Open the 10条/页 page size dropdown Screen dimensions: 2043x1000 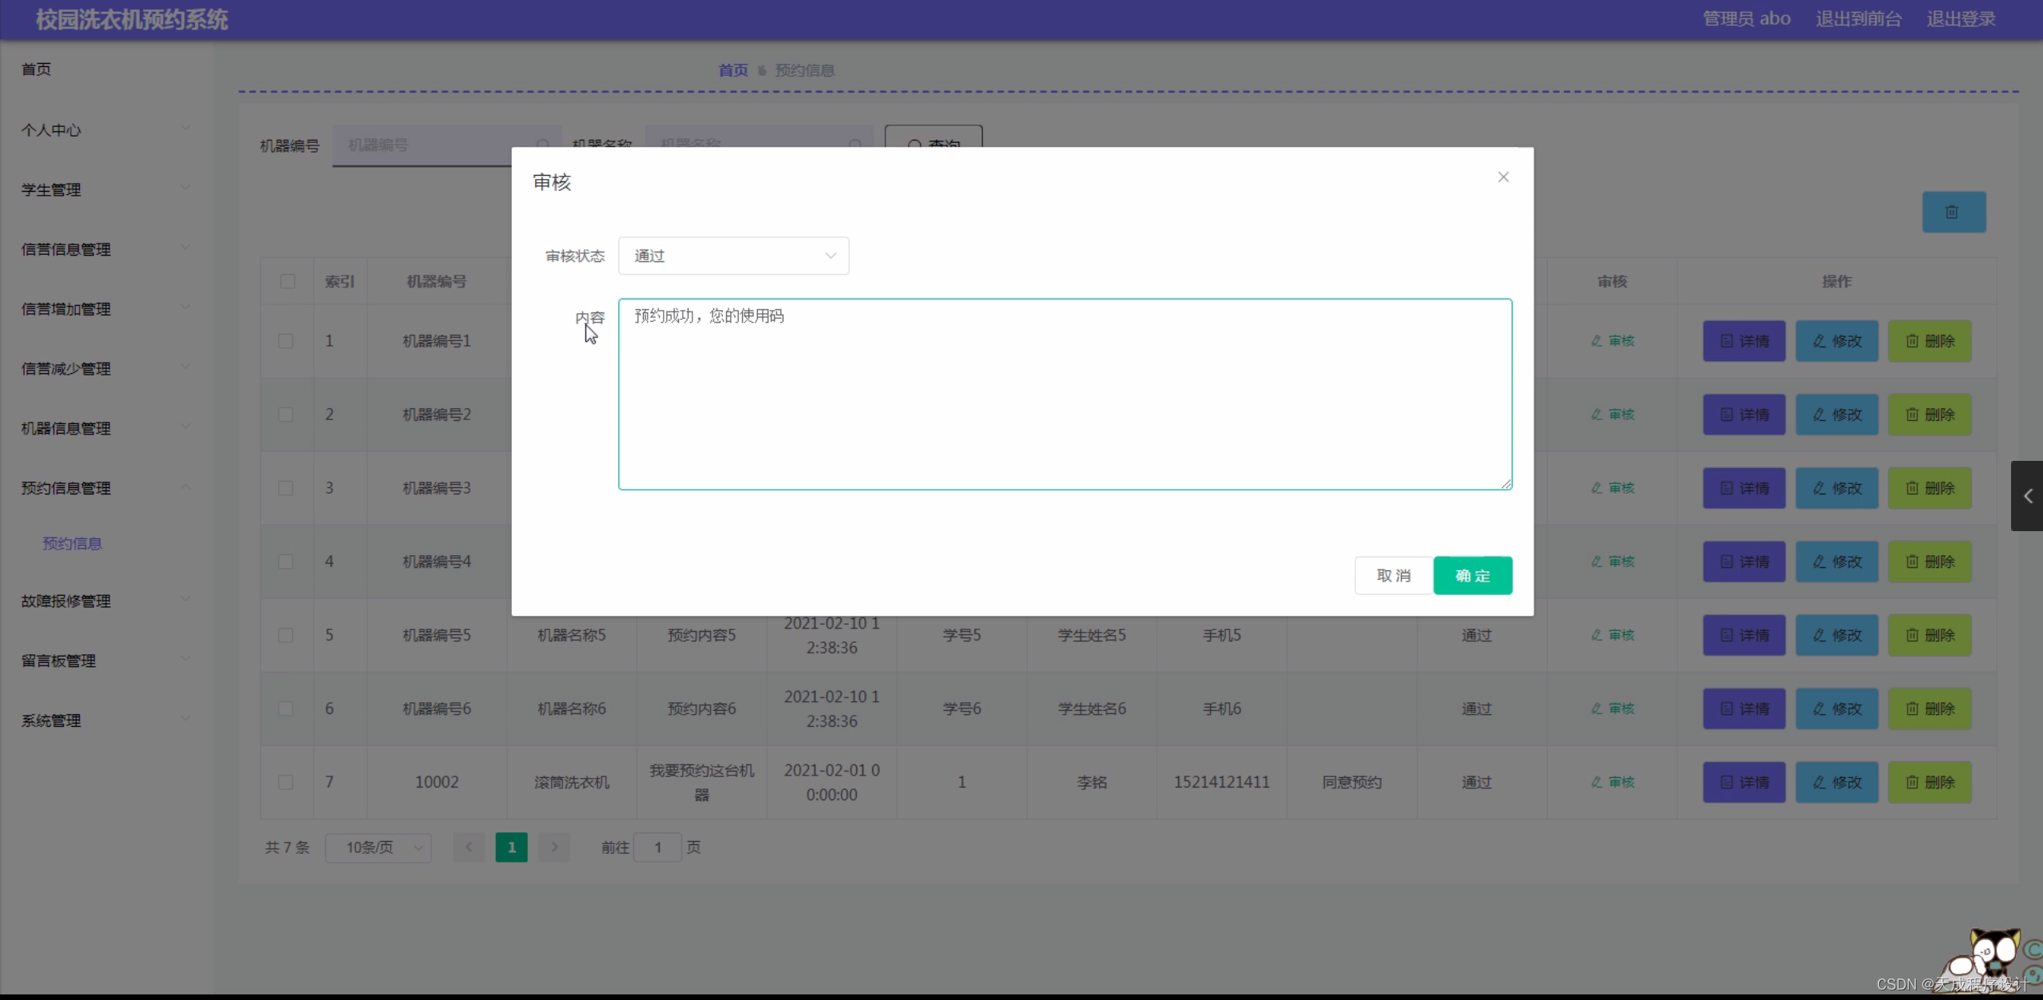[x=379, y=847]
